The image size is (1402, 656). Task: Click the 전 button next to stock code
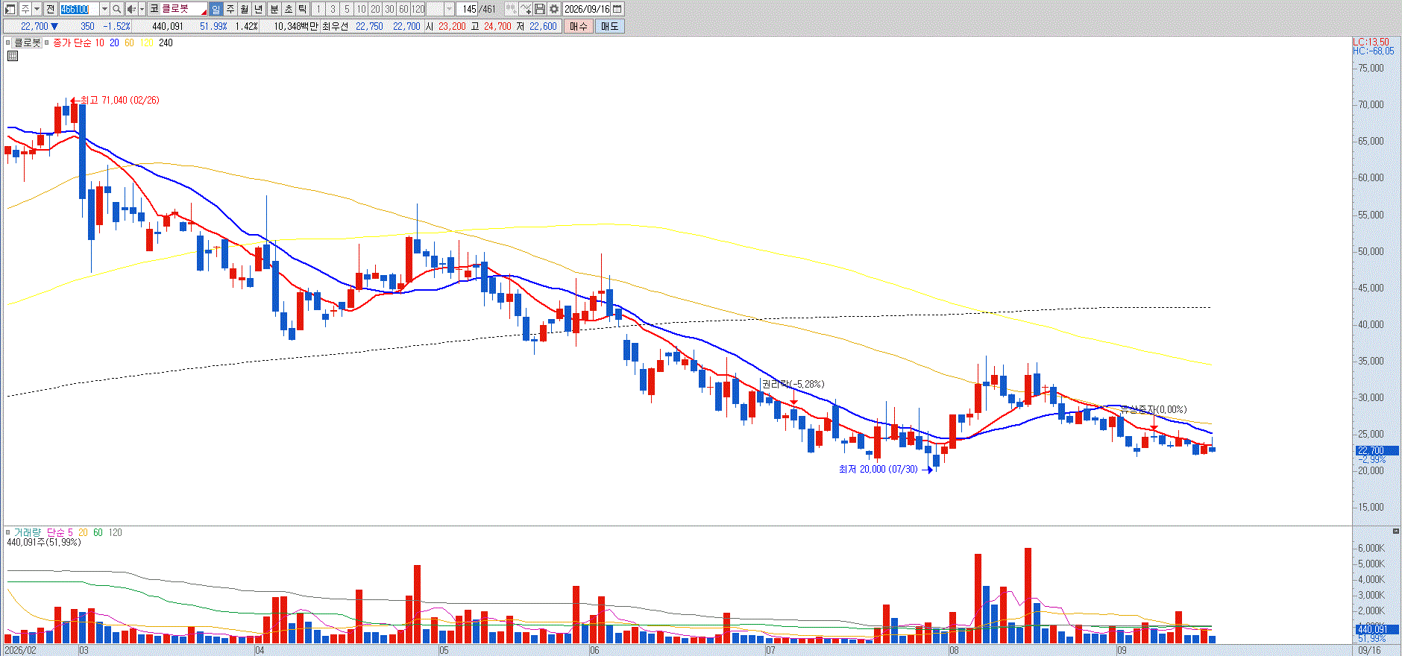50,9
